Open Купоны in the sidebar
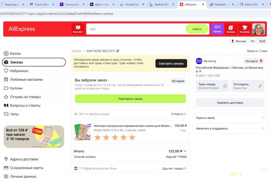The width and height of the screenshot is (271, 179). [13, 88]
